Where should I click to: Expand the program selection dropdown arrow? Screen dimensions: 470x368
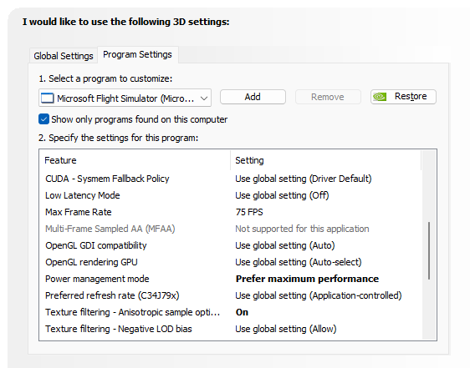(x=204, y=98)
